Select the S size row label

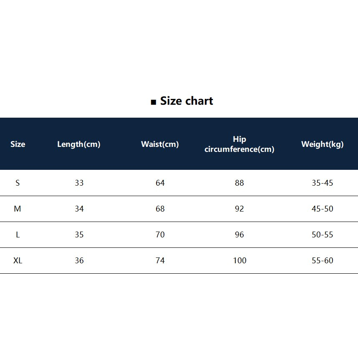point(18,183)
